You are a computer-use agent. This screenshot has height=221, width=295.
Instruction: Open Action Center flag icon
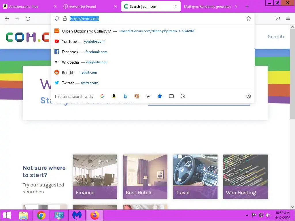point(254,215)
